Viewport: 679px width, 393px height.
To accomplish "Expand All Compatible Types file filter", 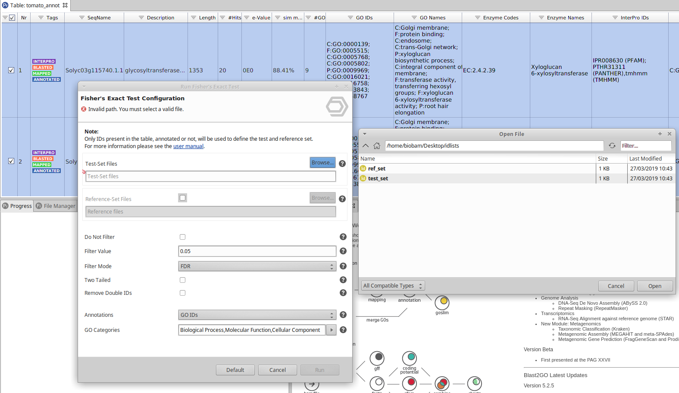I will pyautogui.click(x=393, y=286).
